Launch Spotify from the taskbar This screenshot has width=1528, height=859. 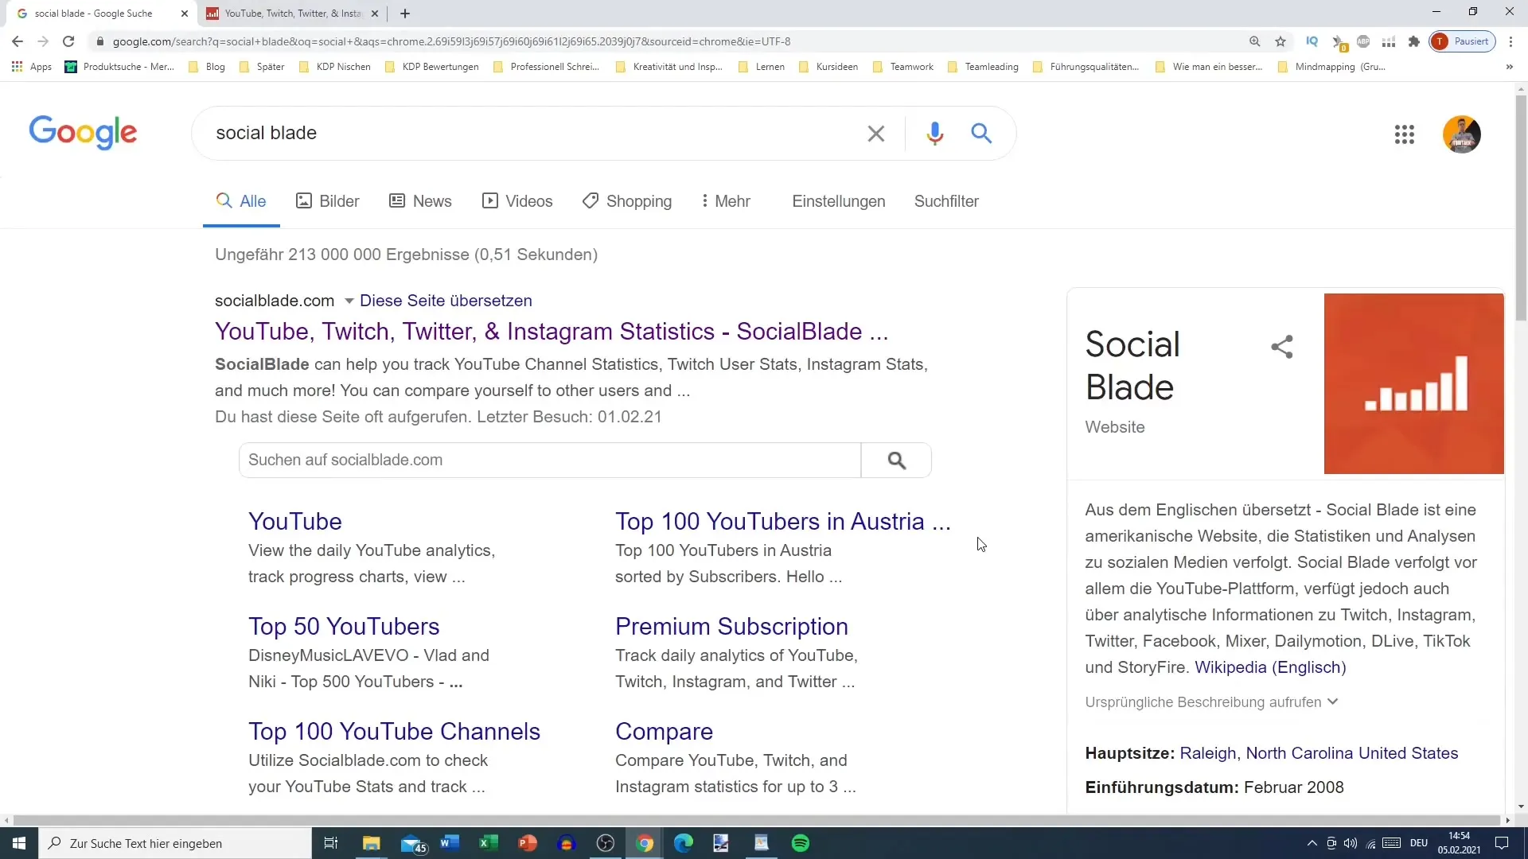point(801,843)
